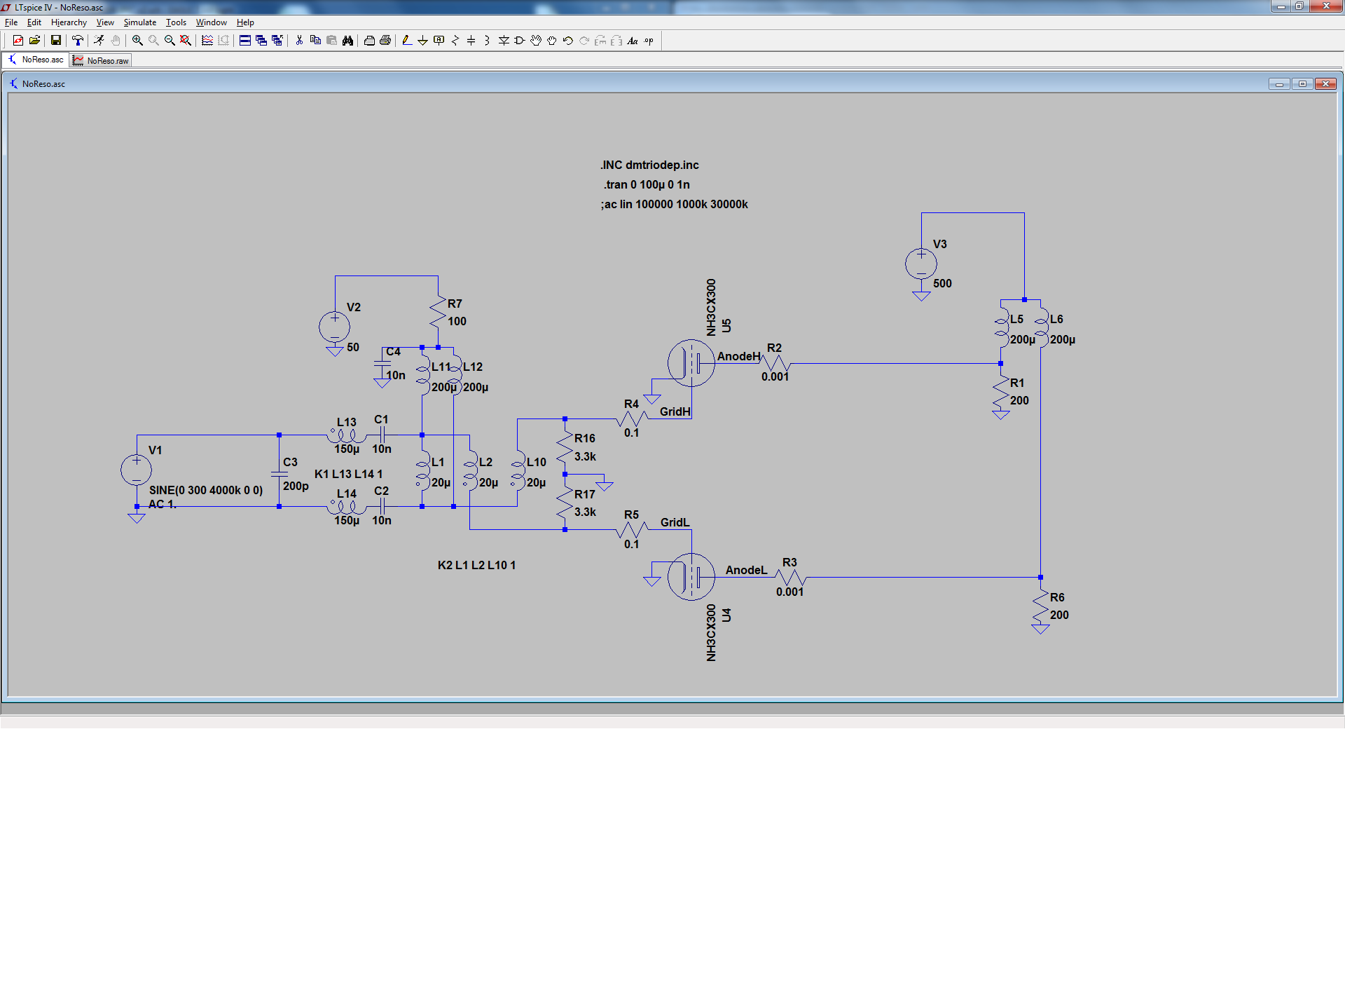Select the U4 triode tube symbol
The image size is (1345, 1001).
tap(691, 577)
